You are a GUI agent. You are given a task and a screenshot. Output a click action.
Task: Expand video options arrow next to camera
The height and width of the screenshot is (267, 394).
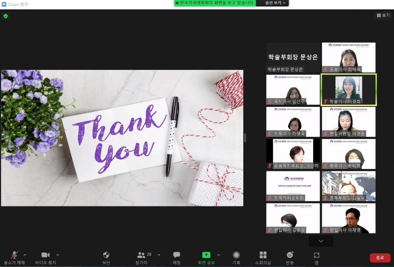click(x=58, y=255)
